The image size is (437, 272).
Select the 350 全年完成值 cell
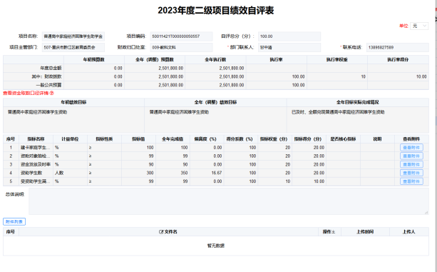point(173,173)
